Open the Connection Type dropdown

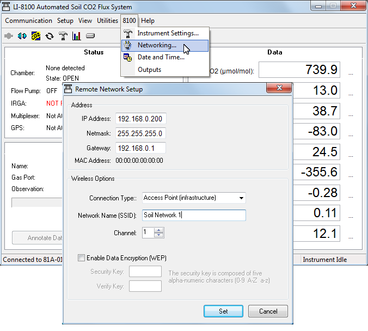(x=194, y=198)
